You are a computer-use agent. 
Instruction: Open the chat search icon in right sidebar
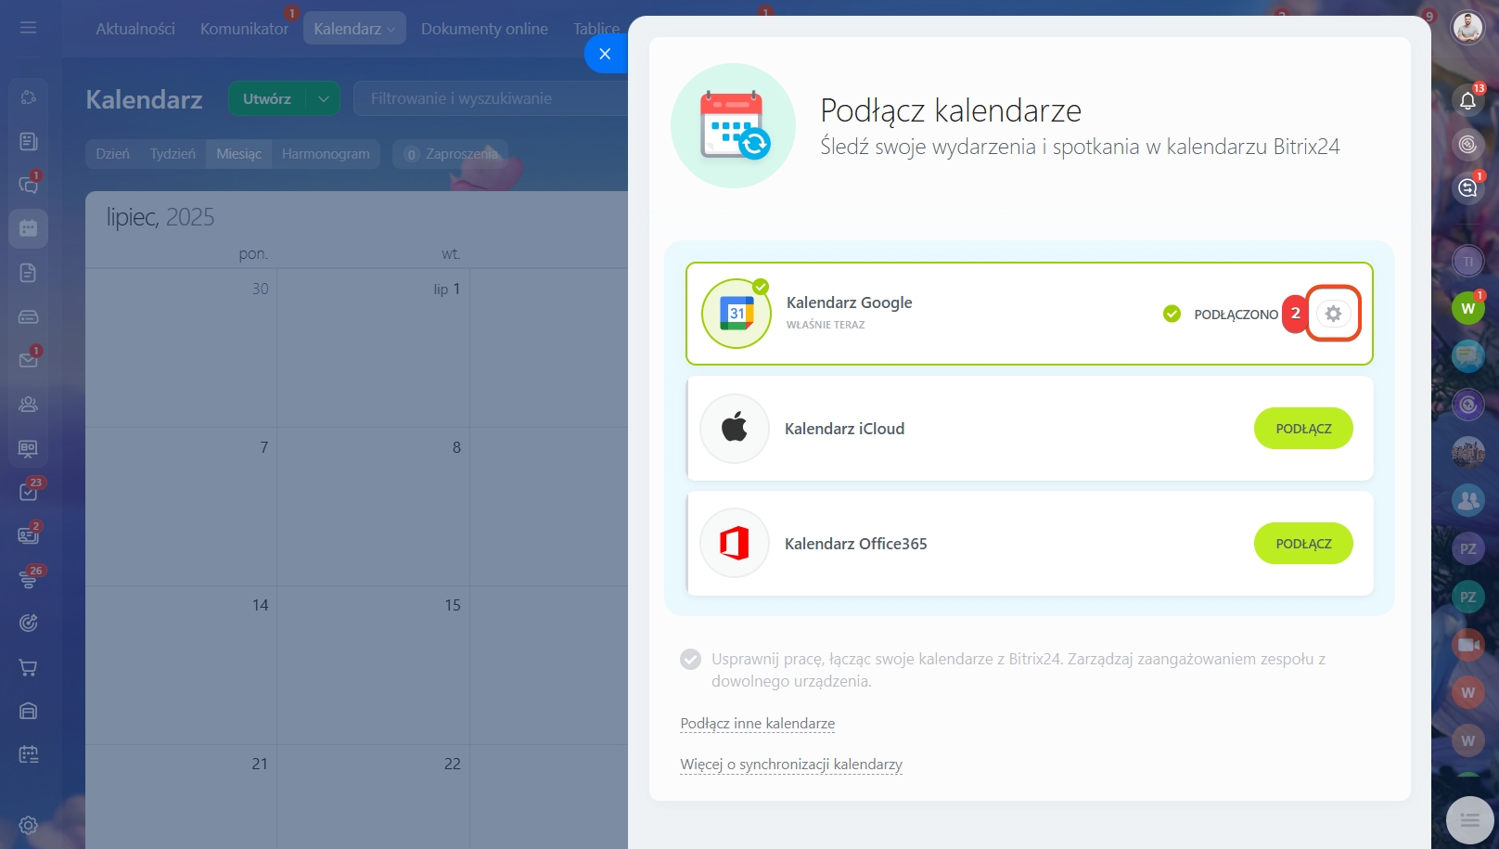pos(1467,188)
